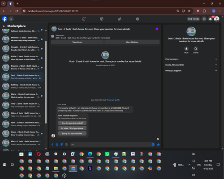Open browser zoom magnifier in address bar
Viewport: 224px width, 179px height.
click(x=178, y=11)
